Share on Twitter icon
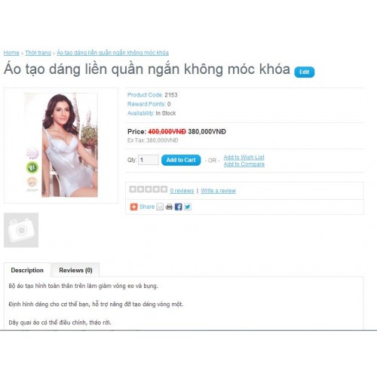 pos(188,207)
